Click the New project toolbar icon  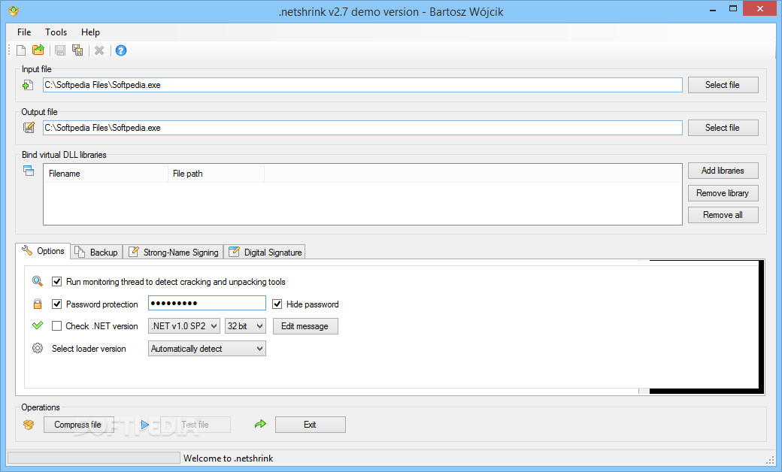point(21,50)
